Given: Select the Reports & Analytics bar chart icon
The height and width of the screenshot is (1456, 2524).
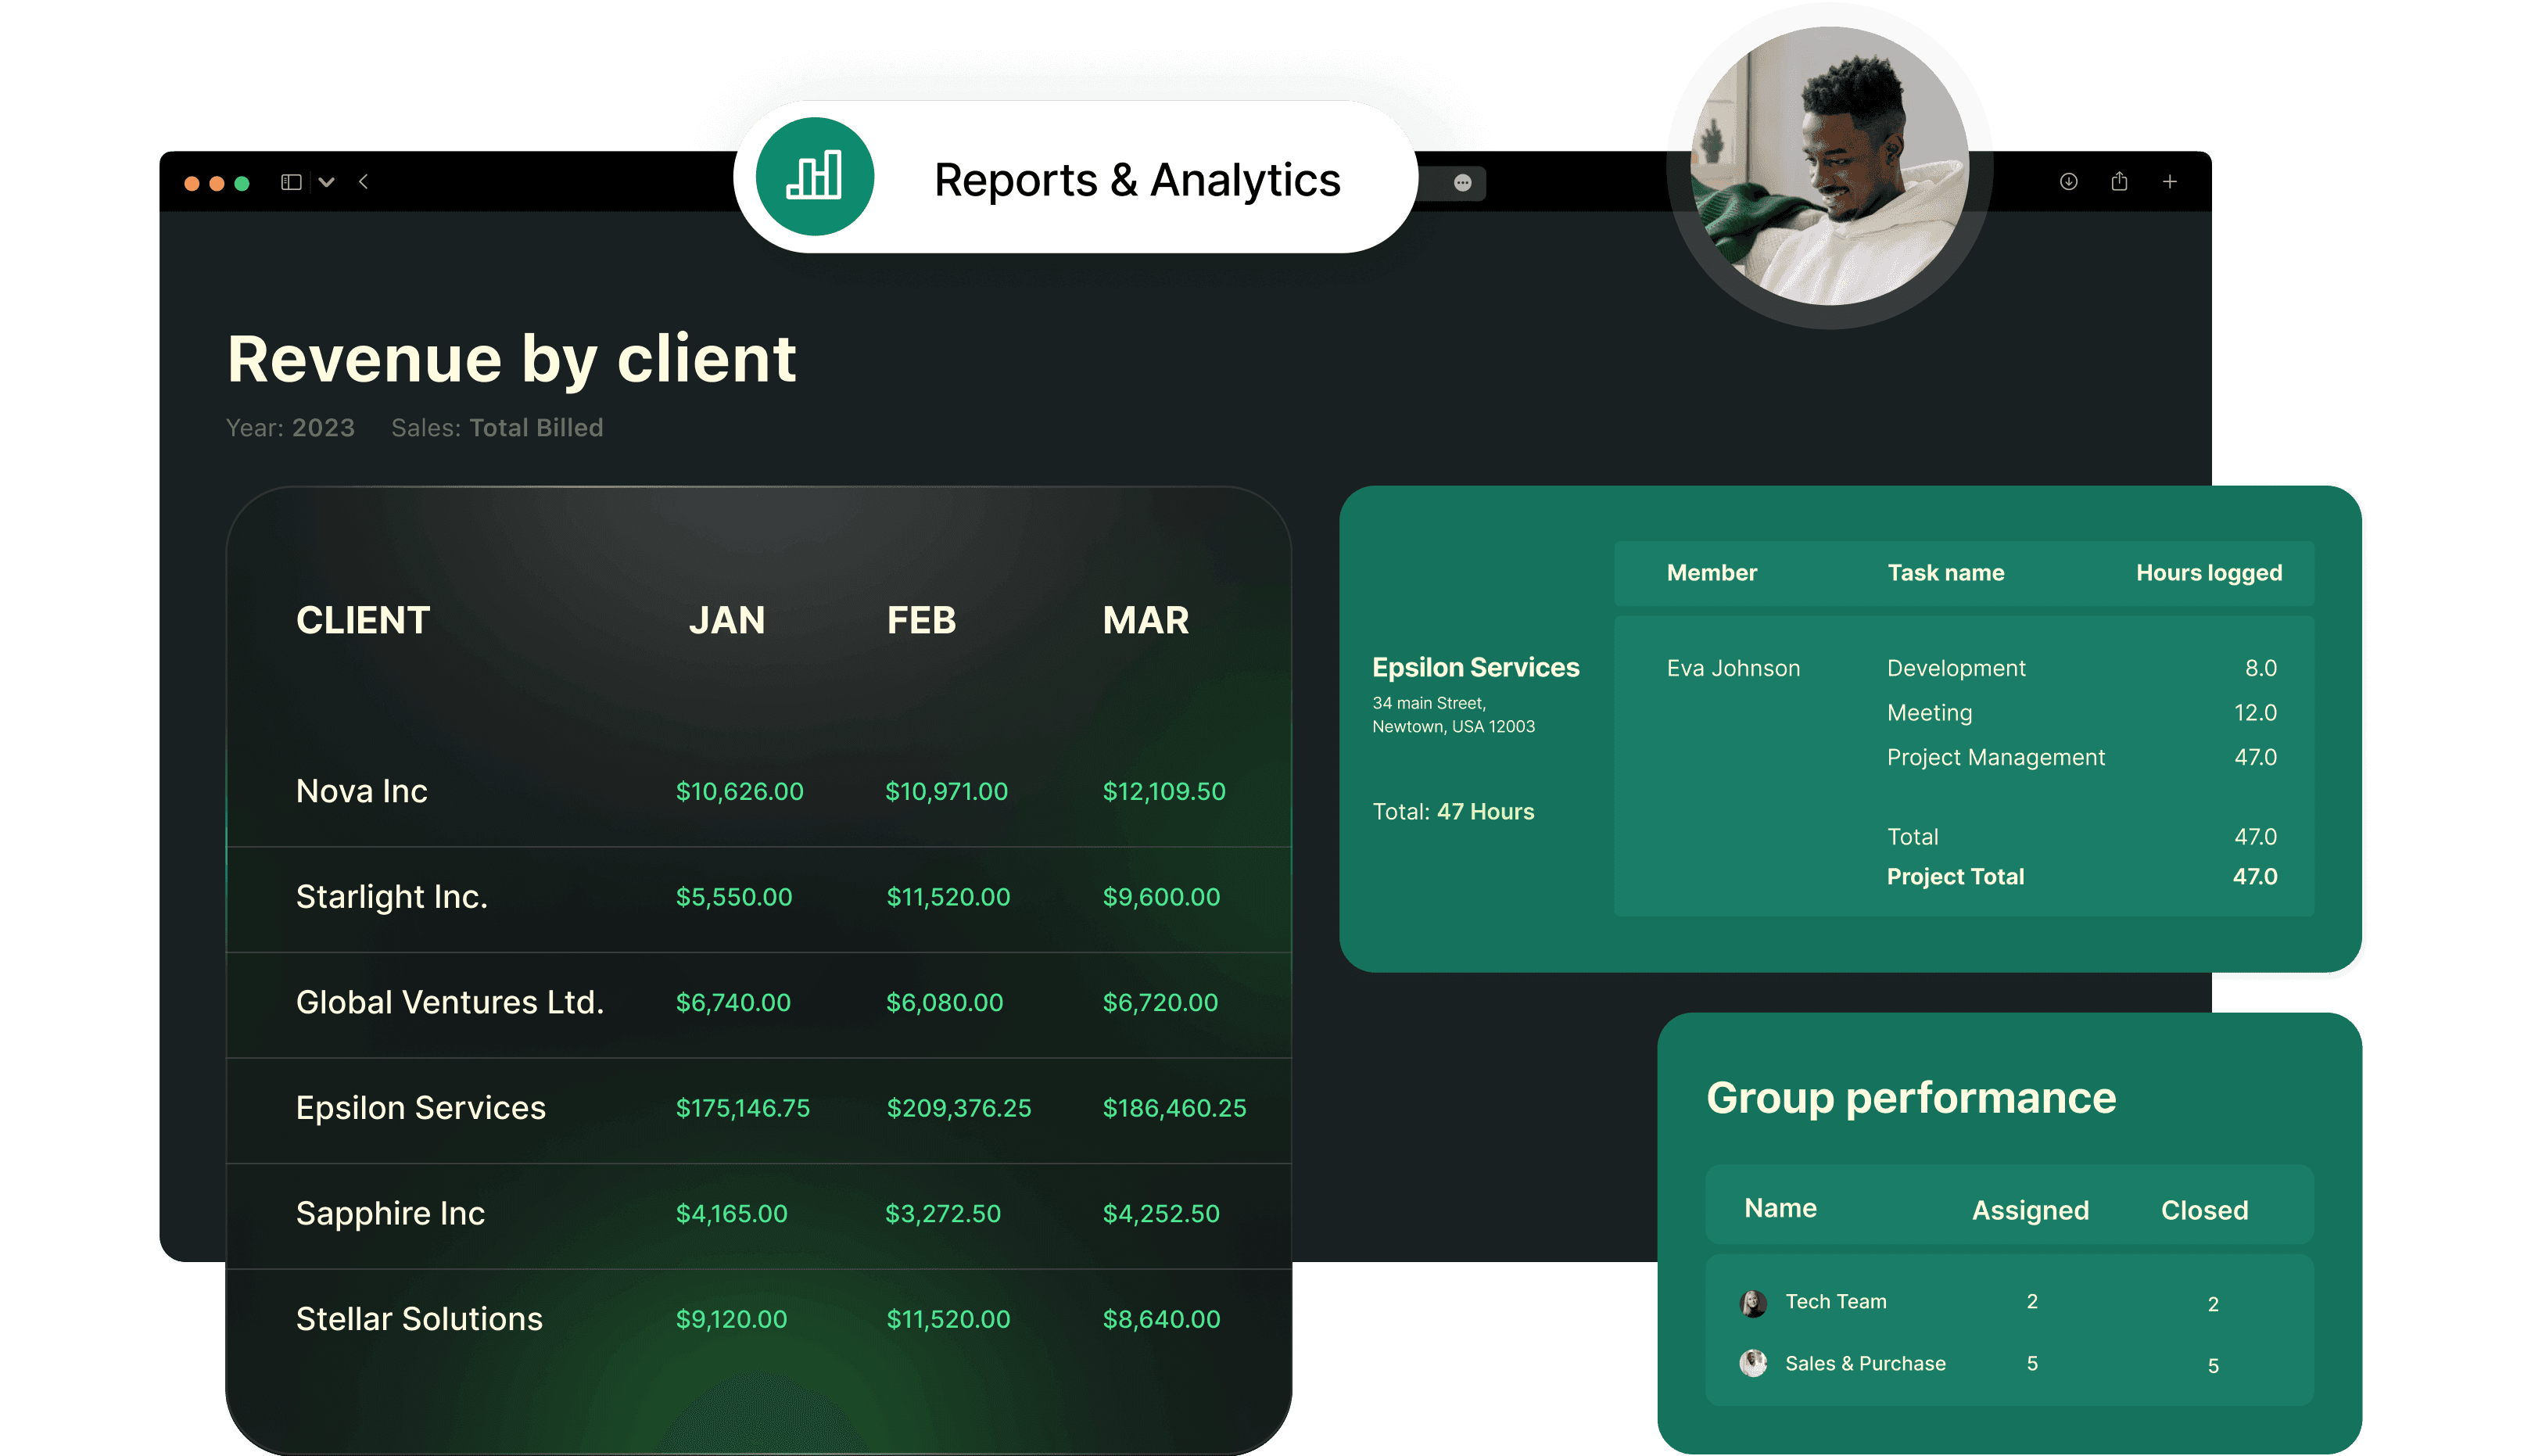Looking at the screenshot, I should [815, 178].
